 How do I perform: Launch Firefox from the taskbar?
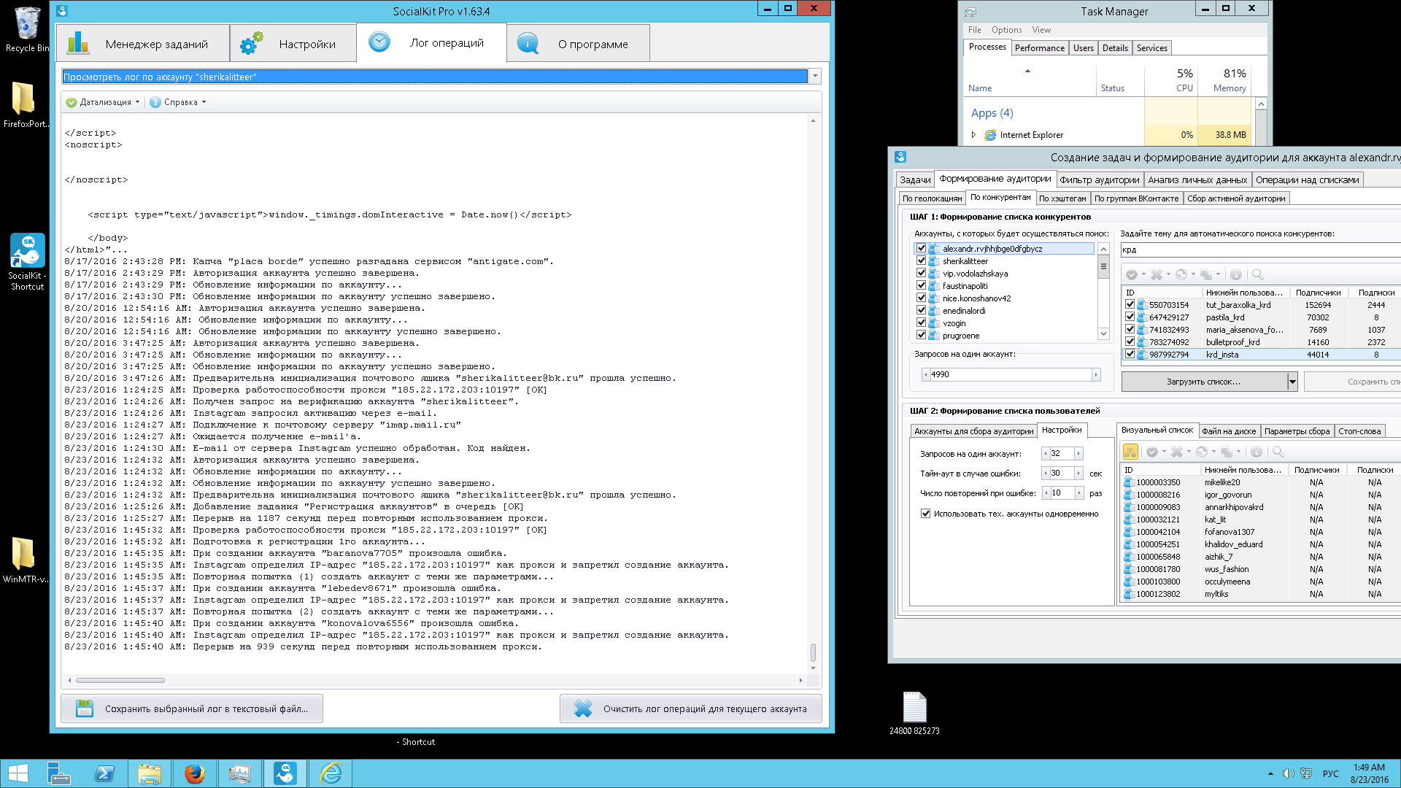(194, 773)
